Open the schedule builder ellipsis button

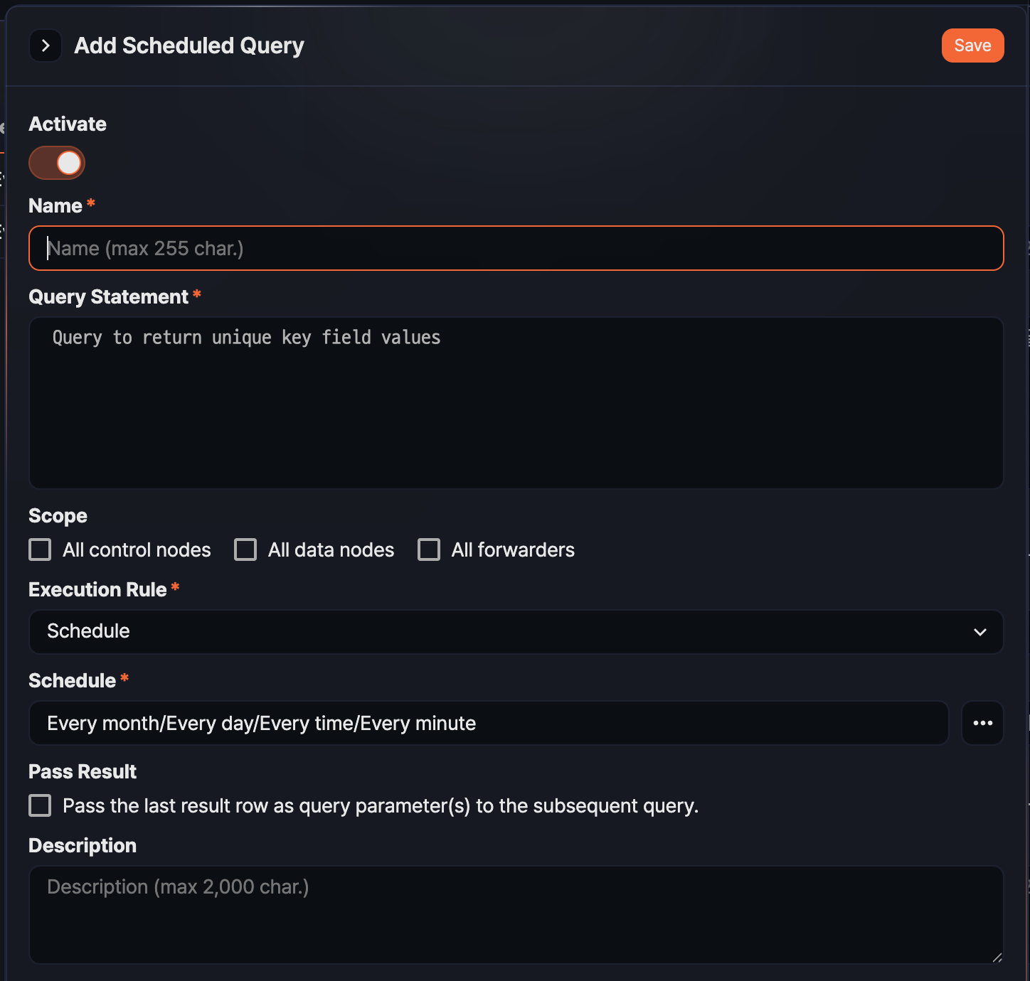982,723
